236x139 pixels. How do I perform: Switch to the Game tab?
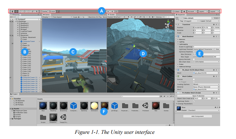tap(46, 15)
